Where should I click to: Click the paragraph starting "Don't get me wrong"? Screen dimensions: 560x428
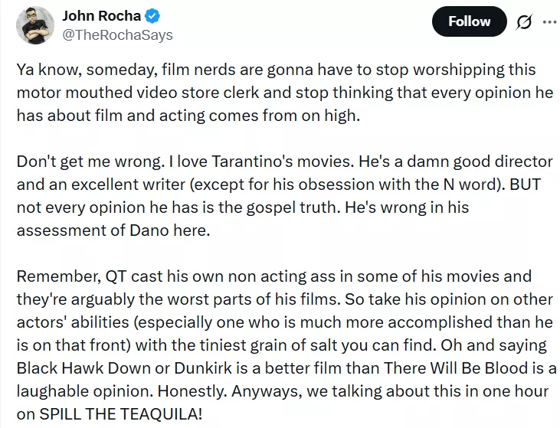click(276, 195)
